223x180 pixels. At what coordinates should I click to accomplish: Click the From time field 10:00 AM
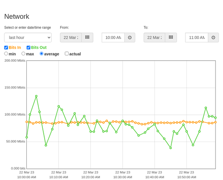[113, 38]
